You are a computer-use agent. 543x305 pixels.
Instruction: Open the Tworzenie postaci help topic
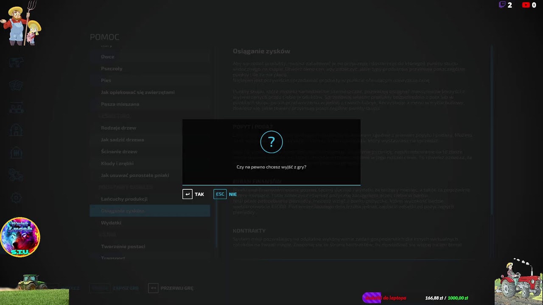[x=150, y=246]
